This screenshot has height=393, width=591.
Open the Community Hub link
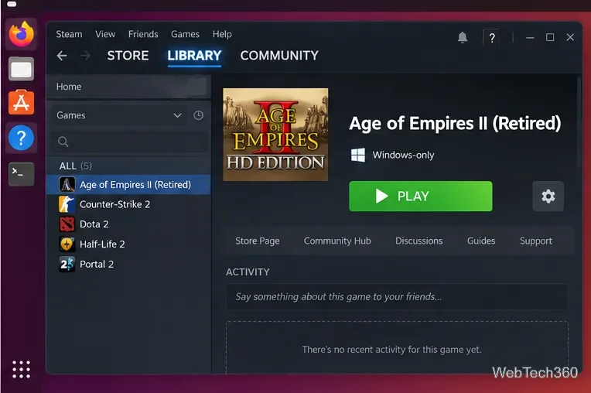point(337,241)
